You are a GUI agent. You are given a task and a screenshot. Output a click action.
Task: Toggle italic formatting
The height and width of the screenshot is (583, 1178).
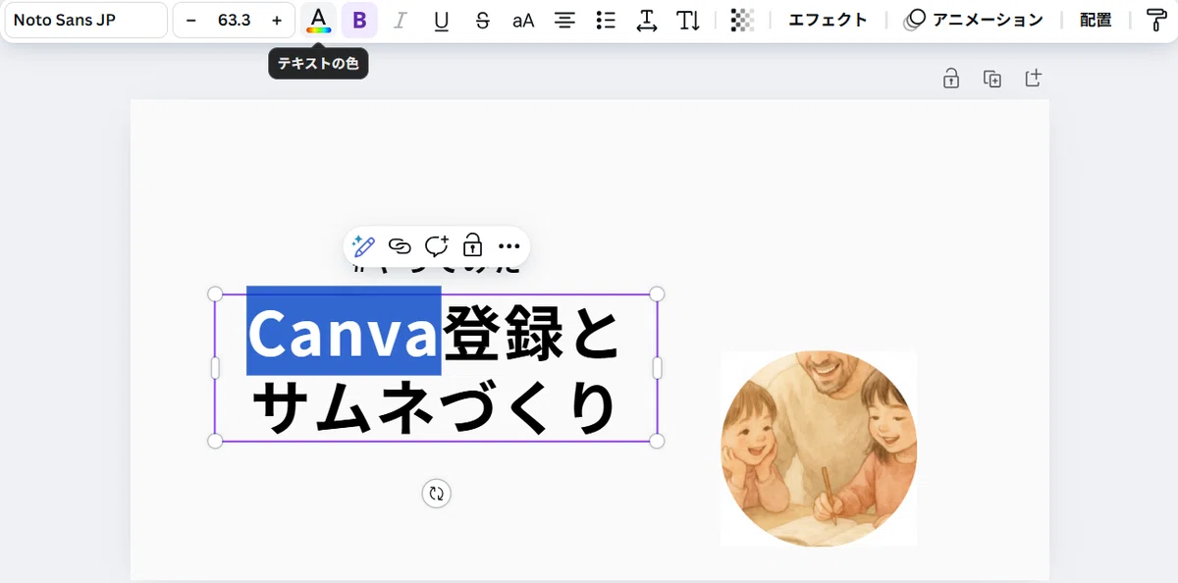[x=400, y=20]
